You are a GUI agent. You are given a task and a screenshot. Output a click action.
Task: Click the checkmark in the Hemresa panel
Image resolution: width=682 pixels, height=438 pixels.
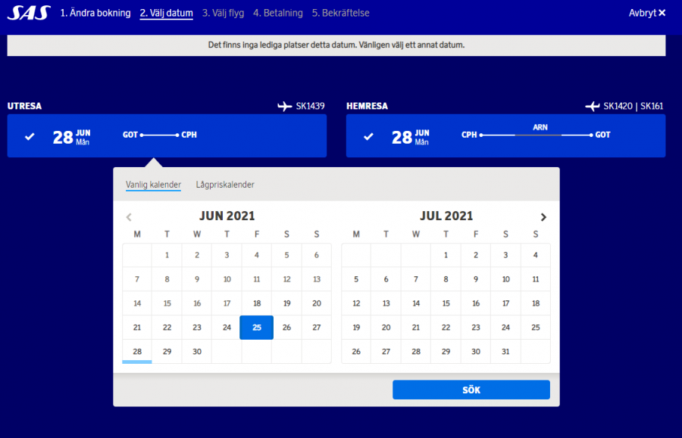(368, 137)
